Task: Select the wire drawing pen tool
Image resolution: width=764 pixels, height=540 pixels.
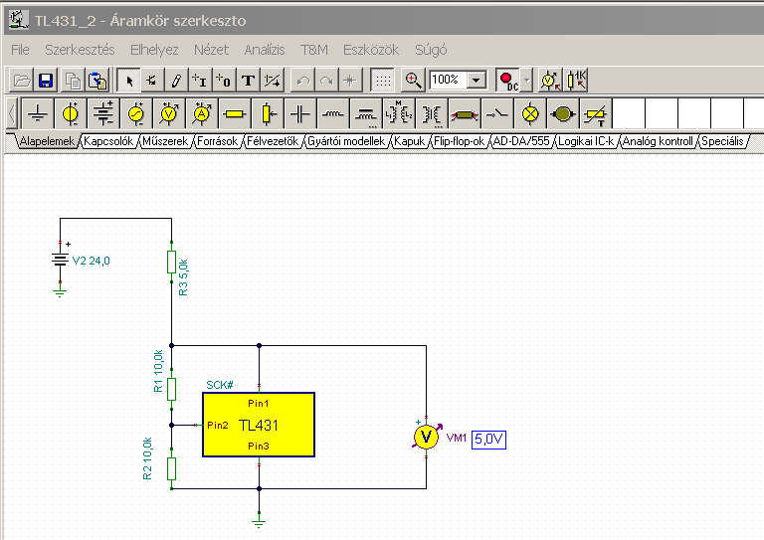Action: coord(176,81)
